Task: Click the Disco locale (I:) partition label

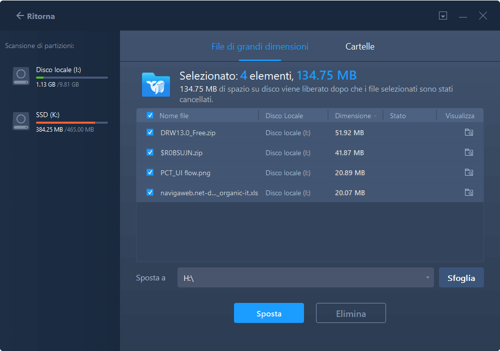Action: click(x=58, y=70)
